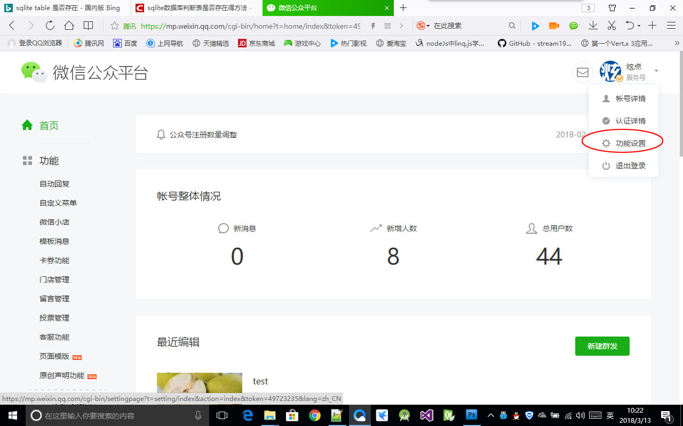Open the GitHub - stream19 bookmark

pyautogui.click(x=535, y=43)
